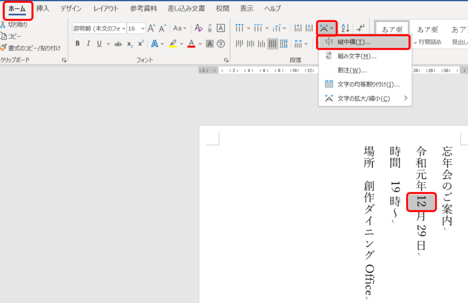This screenshot has width=468, height=303.
Task: Choose 組み文字(M)... menu entry
Action: tap(365, 56)
